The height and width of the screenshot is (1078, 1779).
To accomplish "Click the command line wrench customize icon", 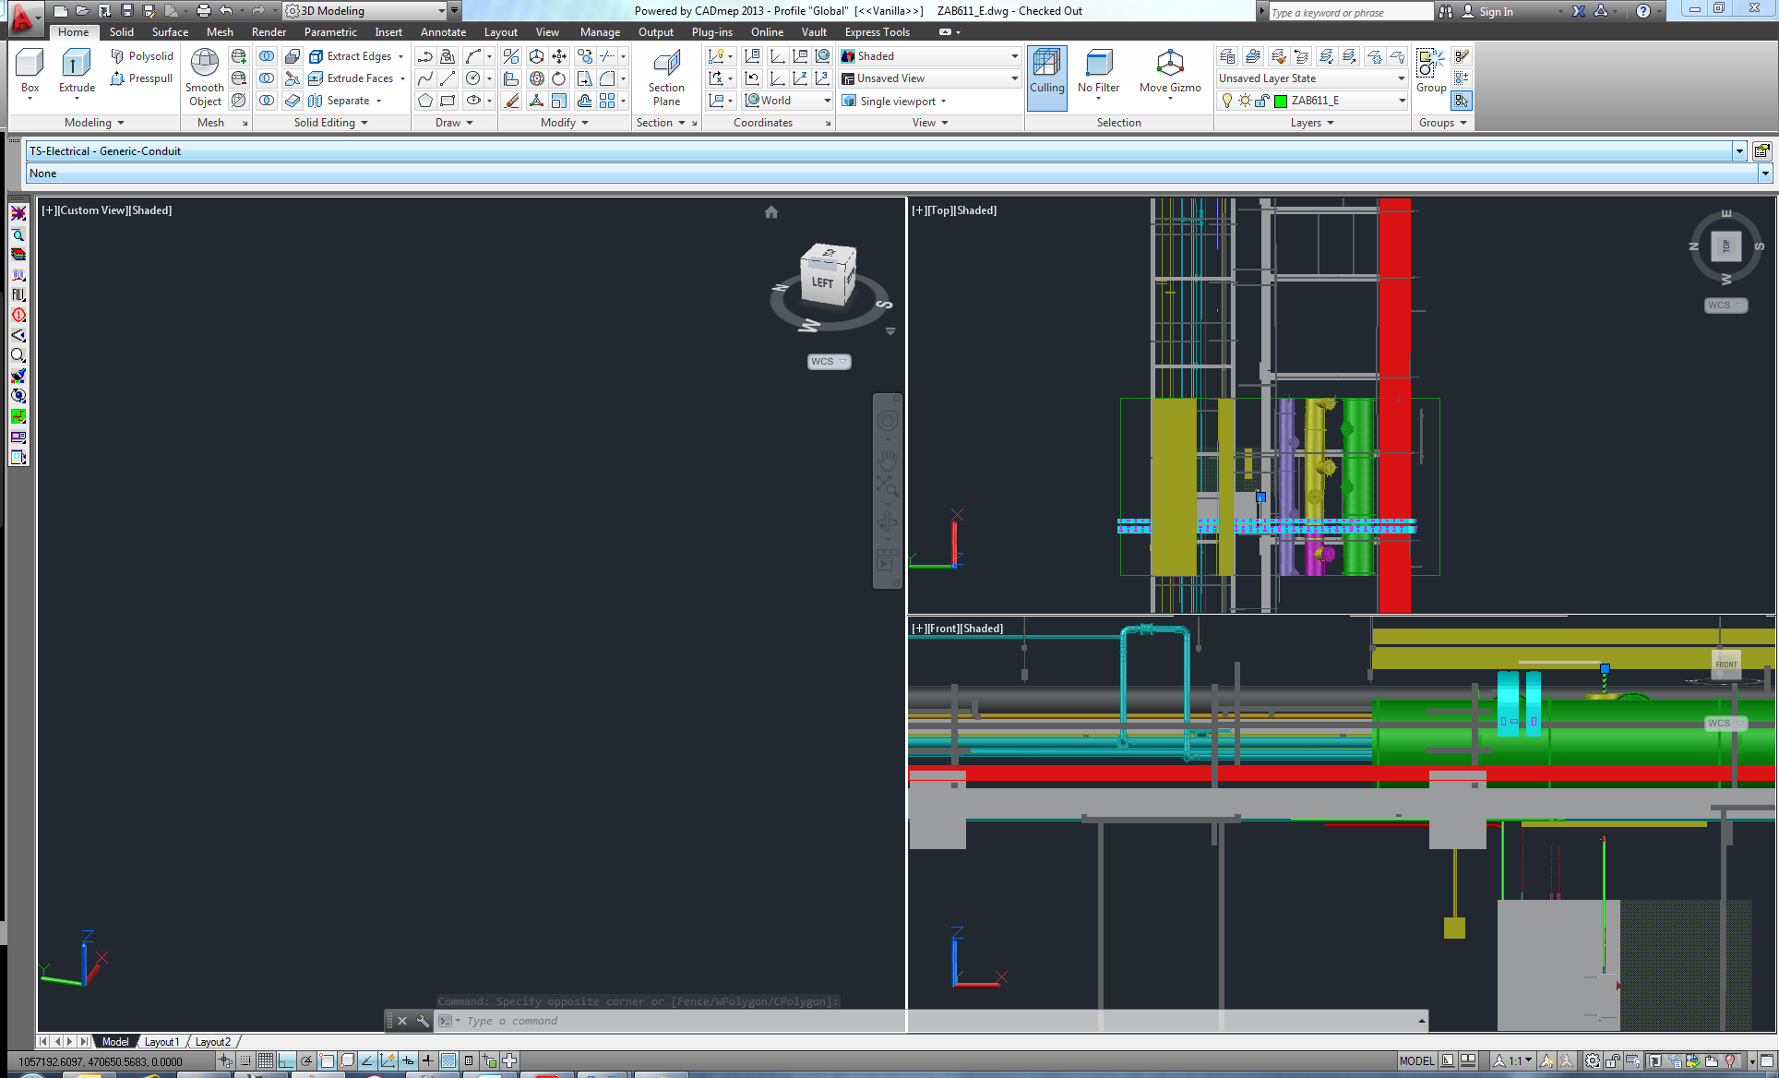I will 423,1021.
